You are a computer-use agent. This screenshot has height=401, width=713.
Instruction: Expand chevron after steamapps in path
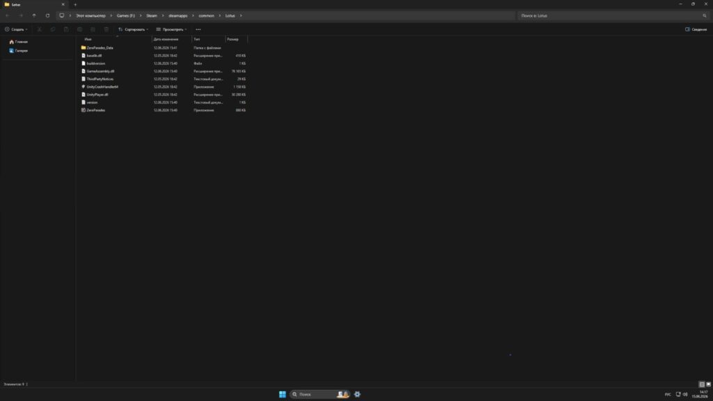(x=193, y=15)
